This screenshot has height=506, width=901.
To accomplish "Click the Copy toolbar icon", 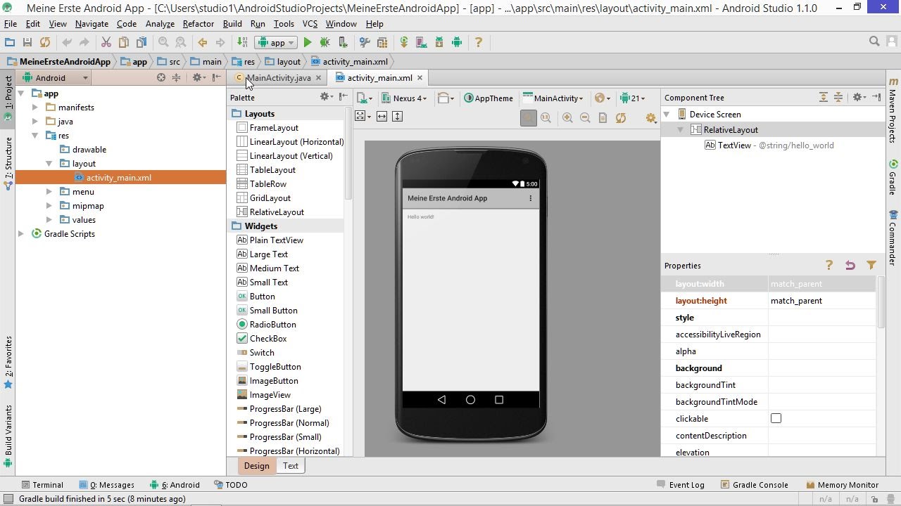I will point(124,42).
